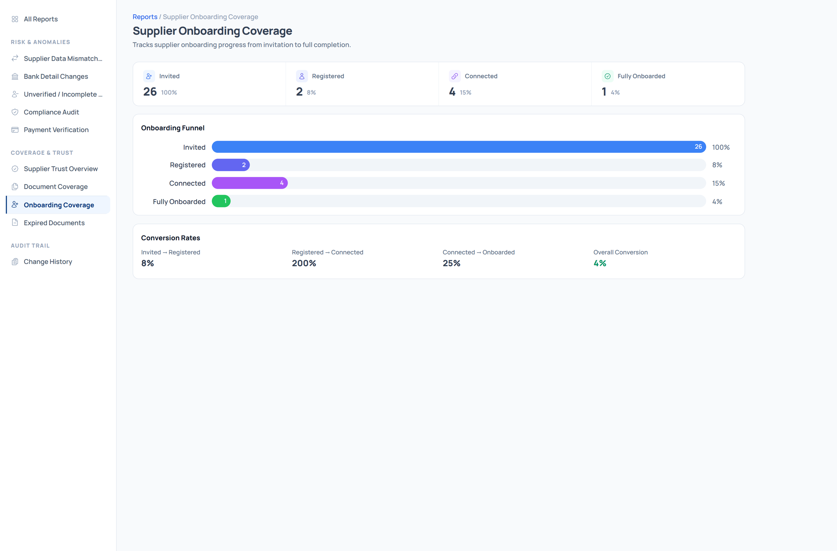Click the Connected count 4
This screenshot has height=551, width=837.
click(452, 92)
